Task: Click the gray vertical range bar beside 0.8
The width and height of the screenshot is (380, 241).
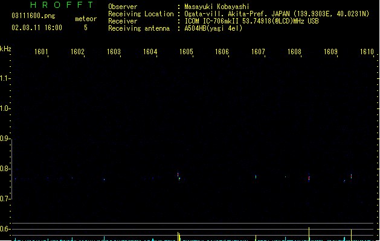Action: (x=12, y=169)
